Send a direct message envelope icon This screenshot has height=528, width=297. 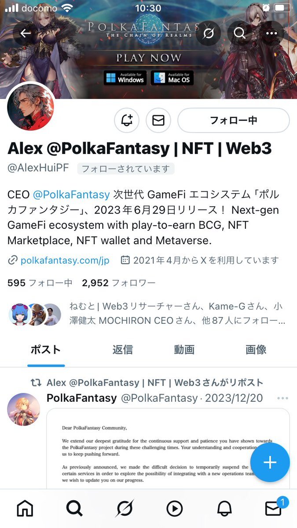pyautogui.click(x=158, y=120)
